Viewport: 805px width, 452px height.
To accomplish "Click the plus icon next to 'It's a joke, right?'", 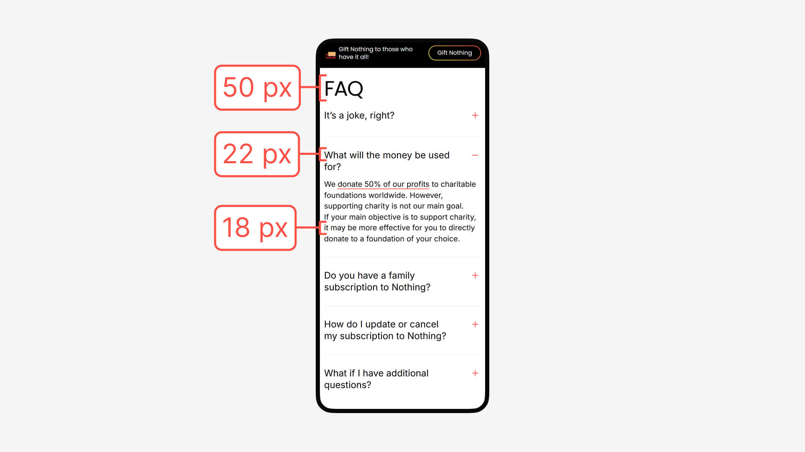I will pos(475,116).
